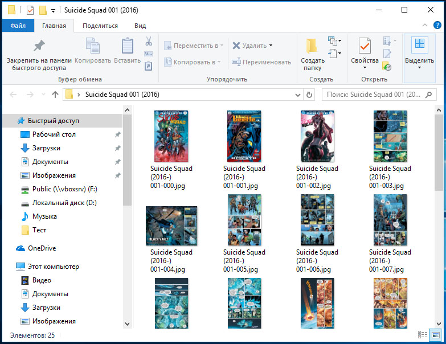Switch to large thumbnails view

436,335
